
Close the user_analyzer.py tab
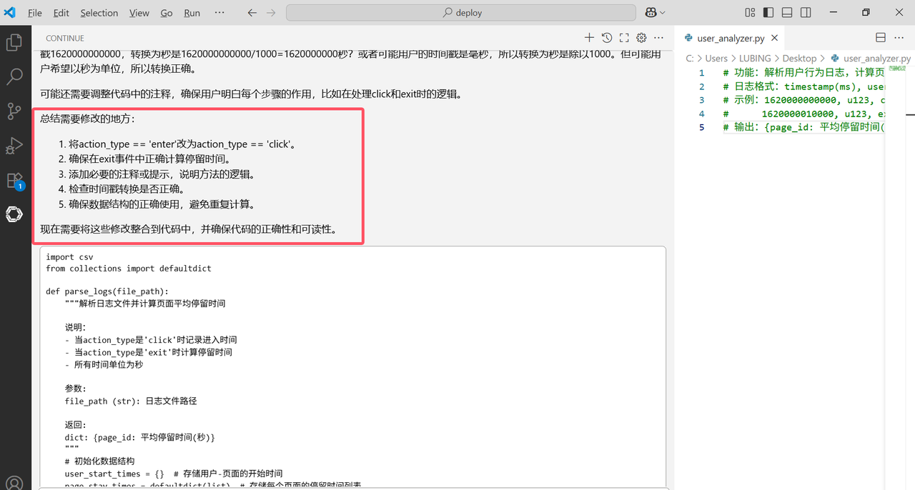(775, 39)
